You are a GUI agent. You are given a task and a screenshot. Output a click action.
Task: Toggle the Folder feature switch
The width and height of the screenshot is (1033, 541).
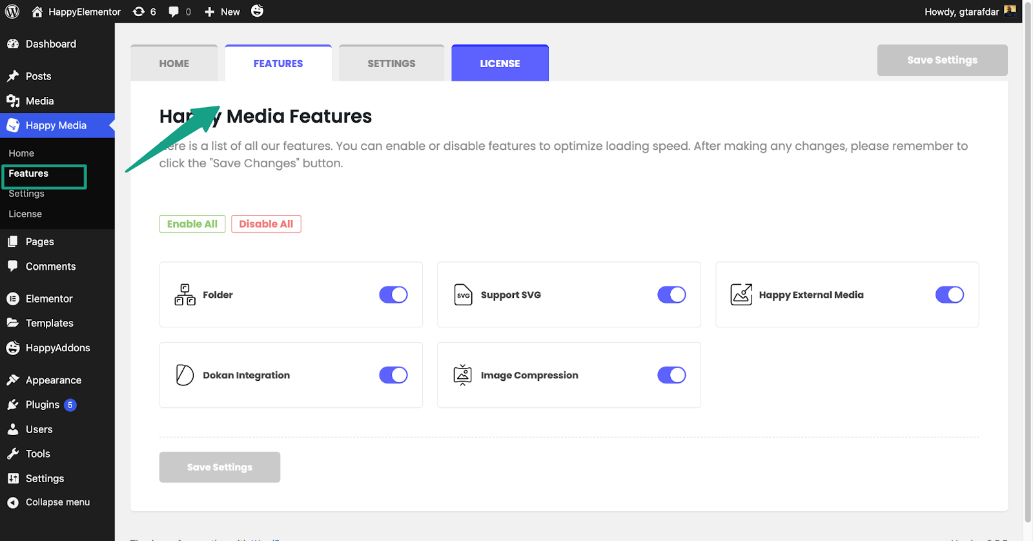click(393, 294)
